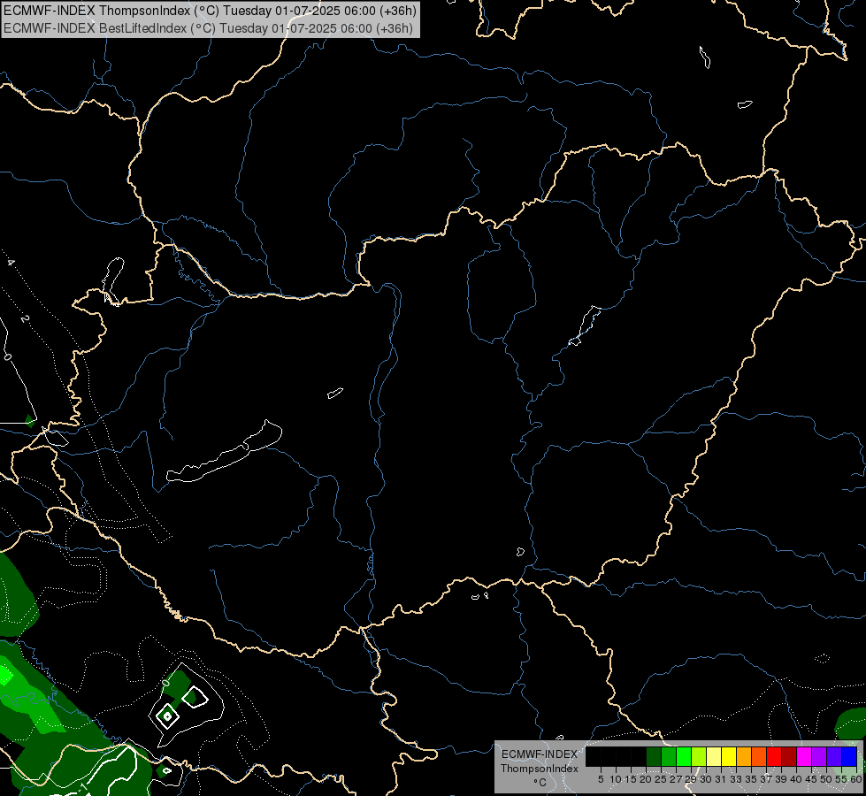
Task: Select the violet 50-55 legend swatch
Action: pos(834,756)
